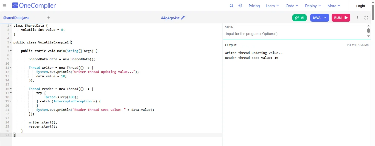This screenshot has height=146, width=375.
Task: Collapse try block fold arrow on line 17
Action: coord(11,93)
